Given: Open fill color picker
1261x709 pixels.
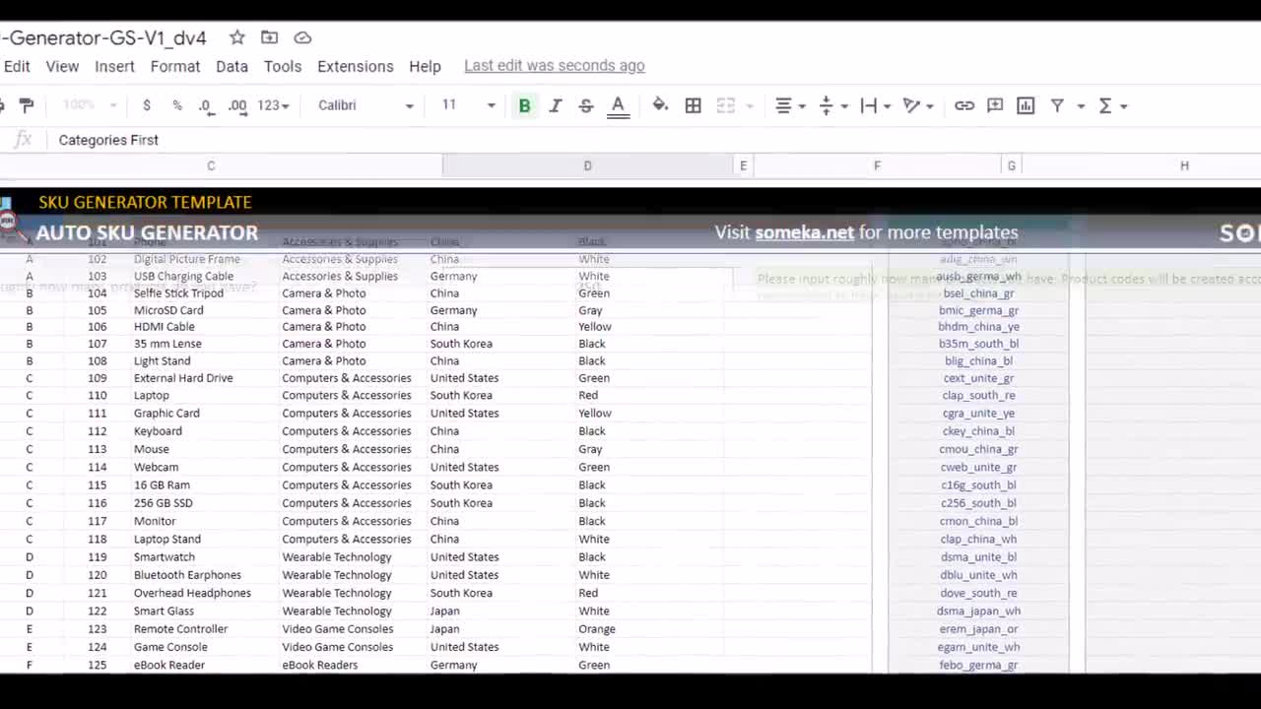Looking at the screenshot, I should point(660,105).
